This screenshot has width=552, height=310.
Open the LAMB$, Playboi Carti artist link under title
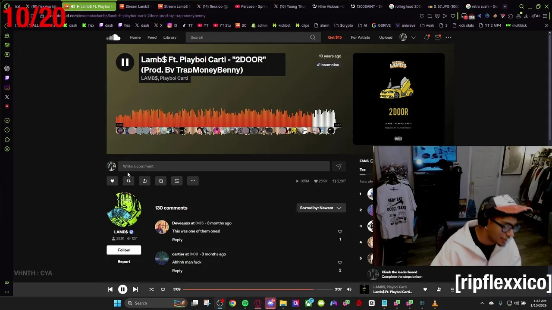[x=164, y=78]
